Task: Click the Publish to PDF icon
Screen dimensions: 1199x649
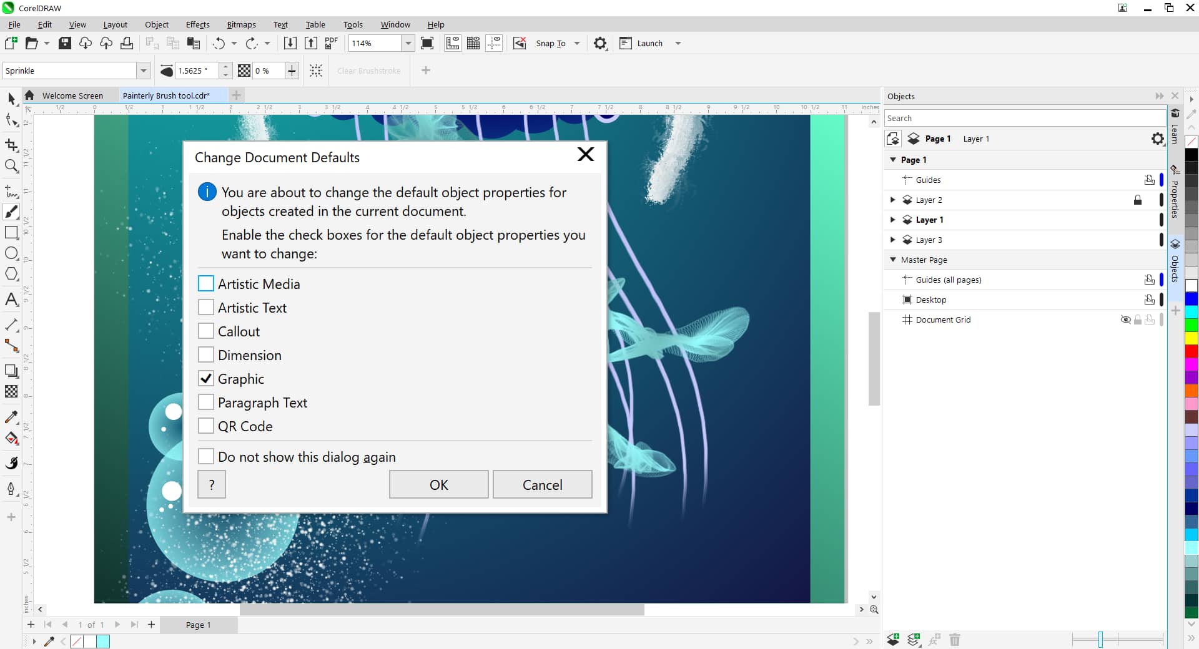Action: coord(331,43)
